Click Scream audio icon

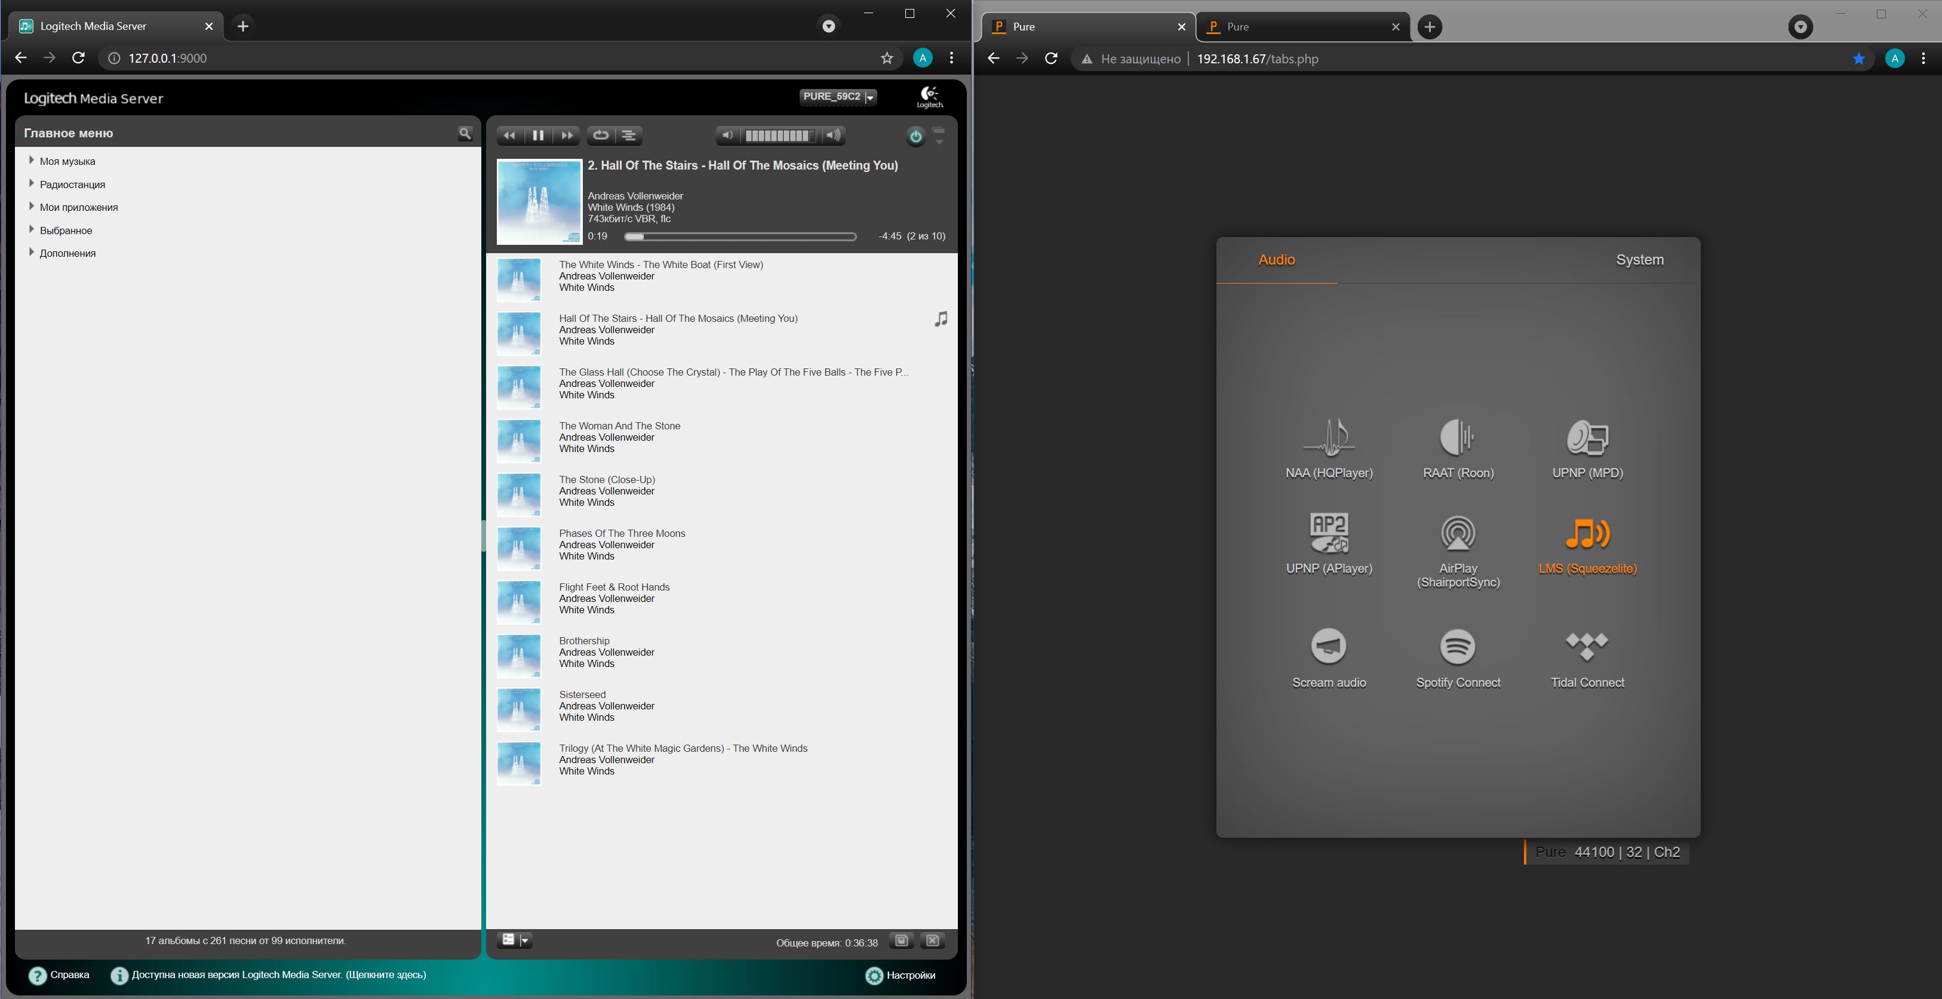tap(1329, 647)
